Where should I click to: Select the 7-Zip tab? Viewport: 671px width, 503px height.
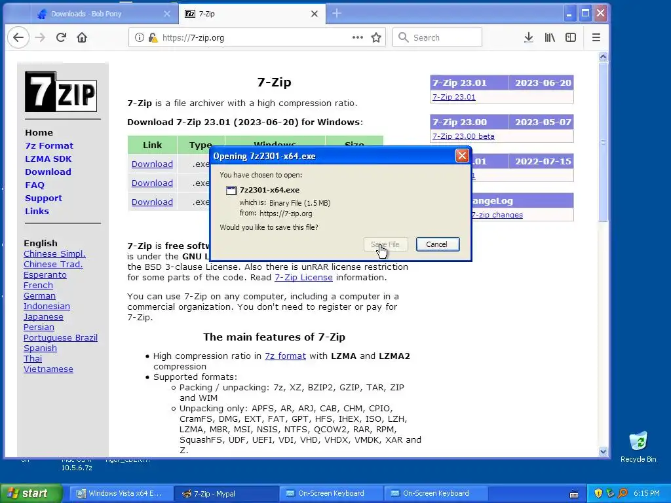click(x=252, y=14)
